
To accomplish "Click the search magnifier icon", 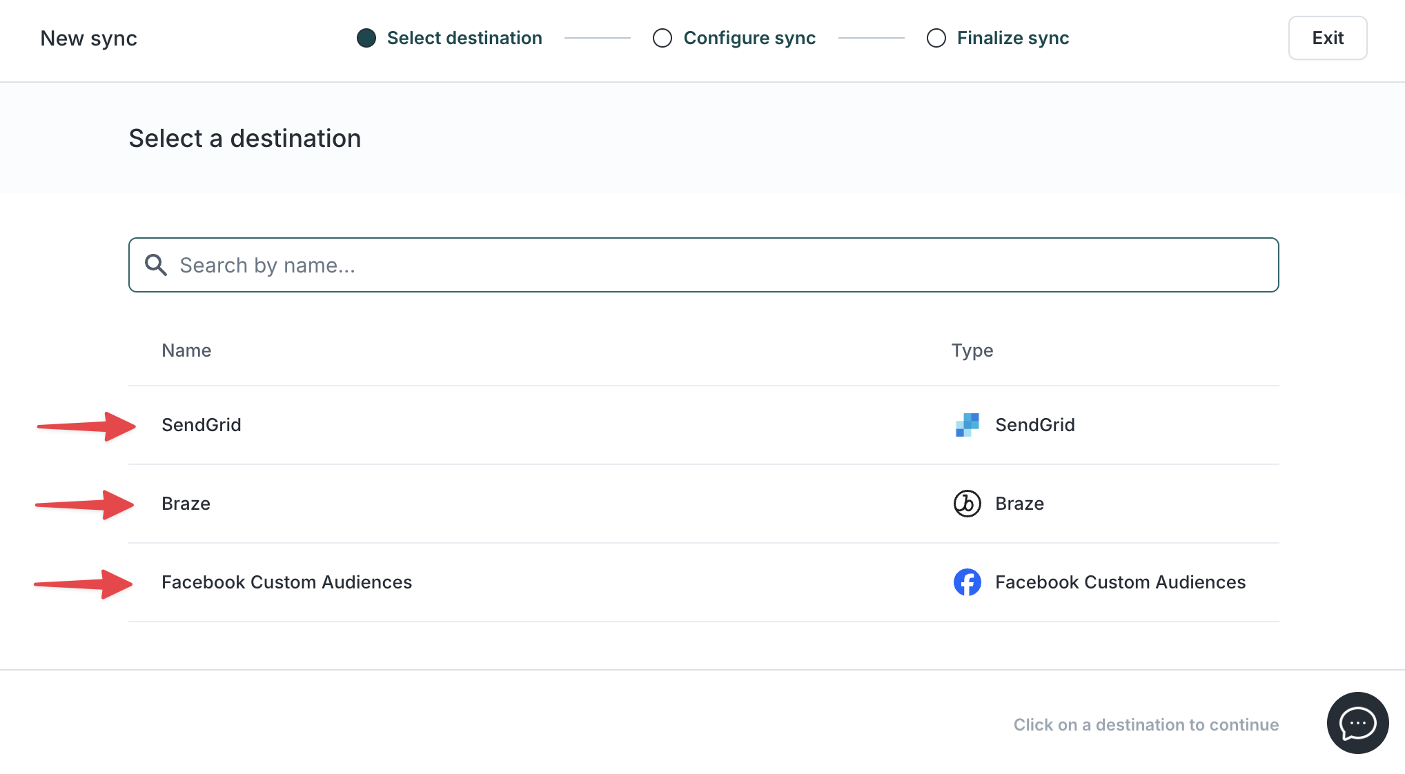I will click(x=156, y=265).
